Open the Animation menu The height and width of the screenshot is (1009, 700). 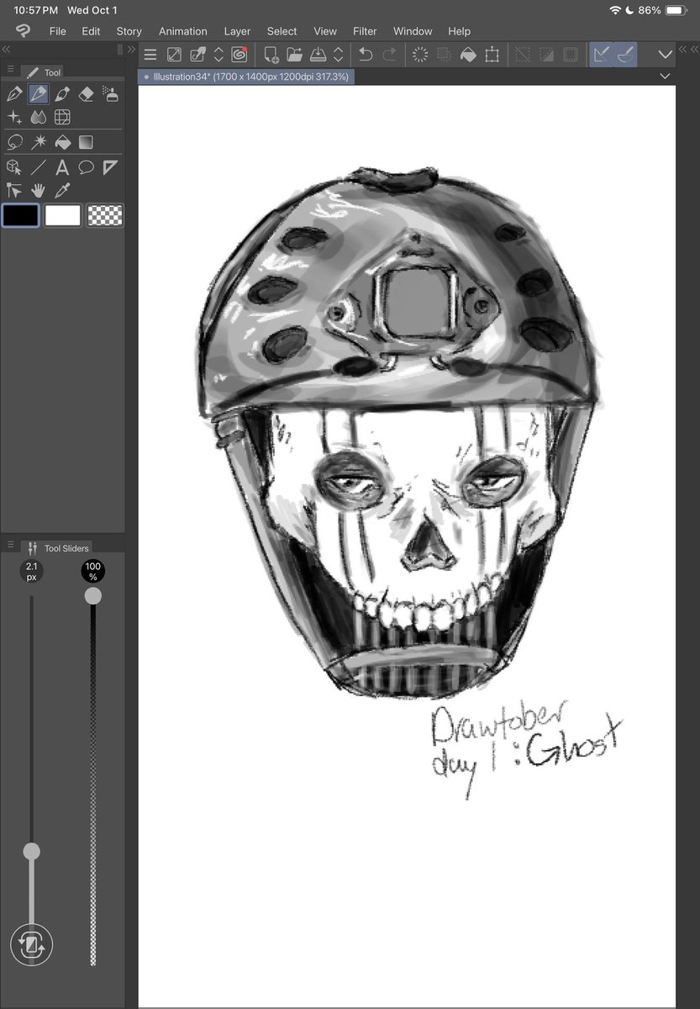[183, 31]
